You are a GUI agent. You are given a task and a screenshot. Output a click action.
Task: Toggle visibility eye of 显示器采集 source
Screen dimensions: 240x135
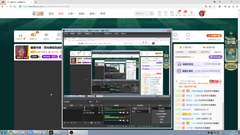point(99,113)
